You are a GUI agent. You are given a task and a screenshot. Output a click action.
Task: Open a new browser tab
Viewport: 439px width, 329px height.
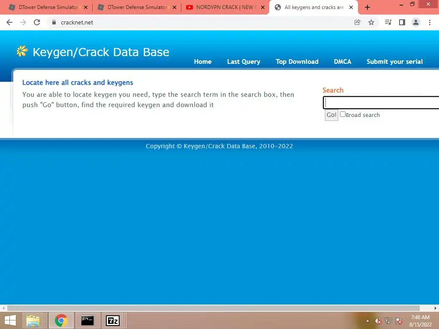pyautogui.click(x=367, y=8)
